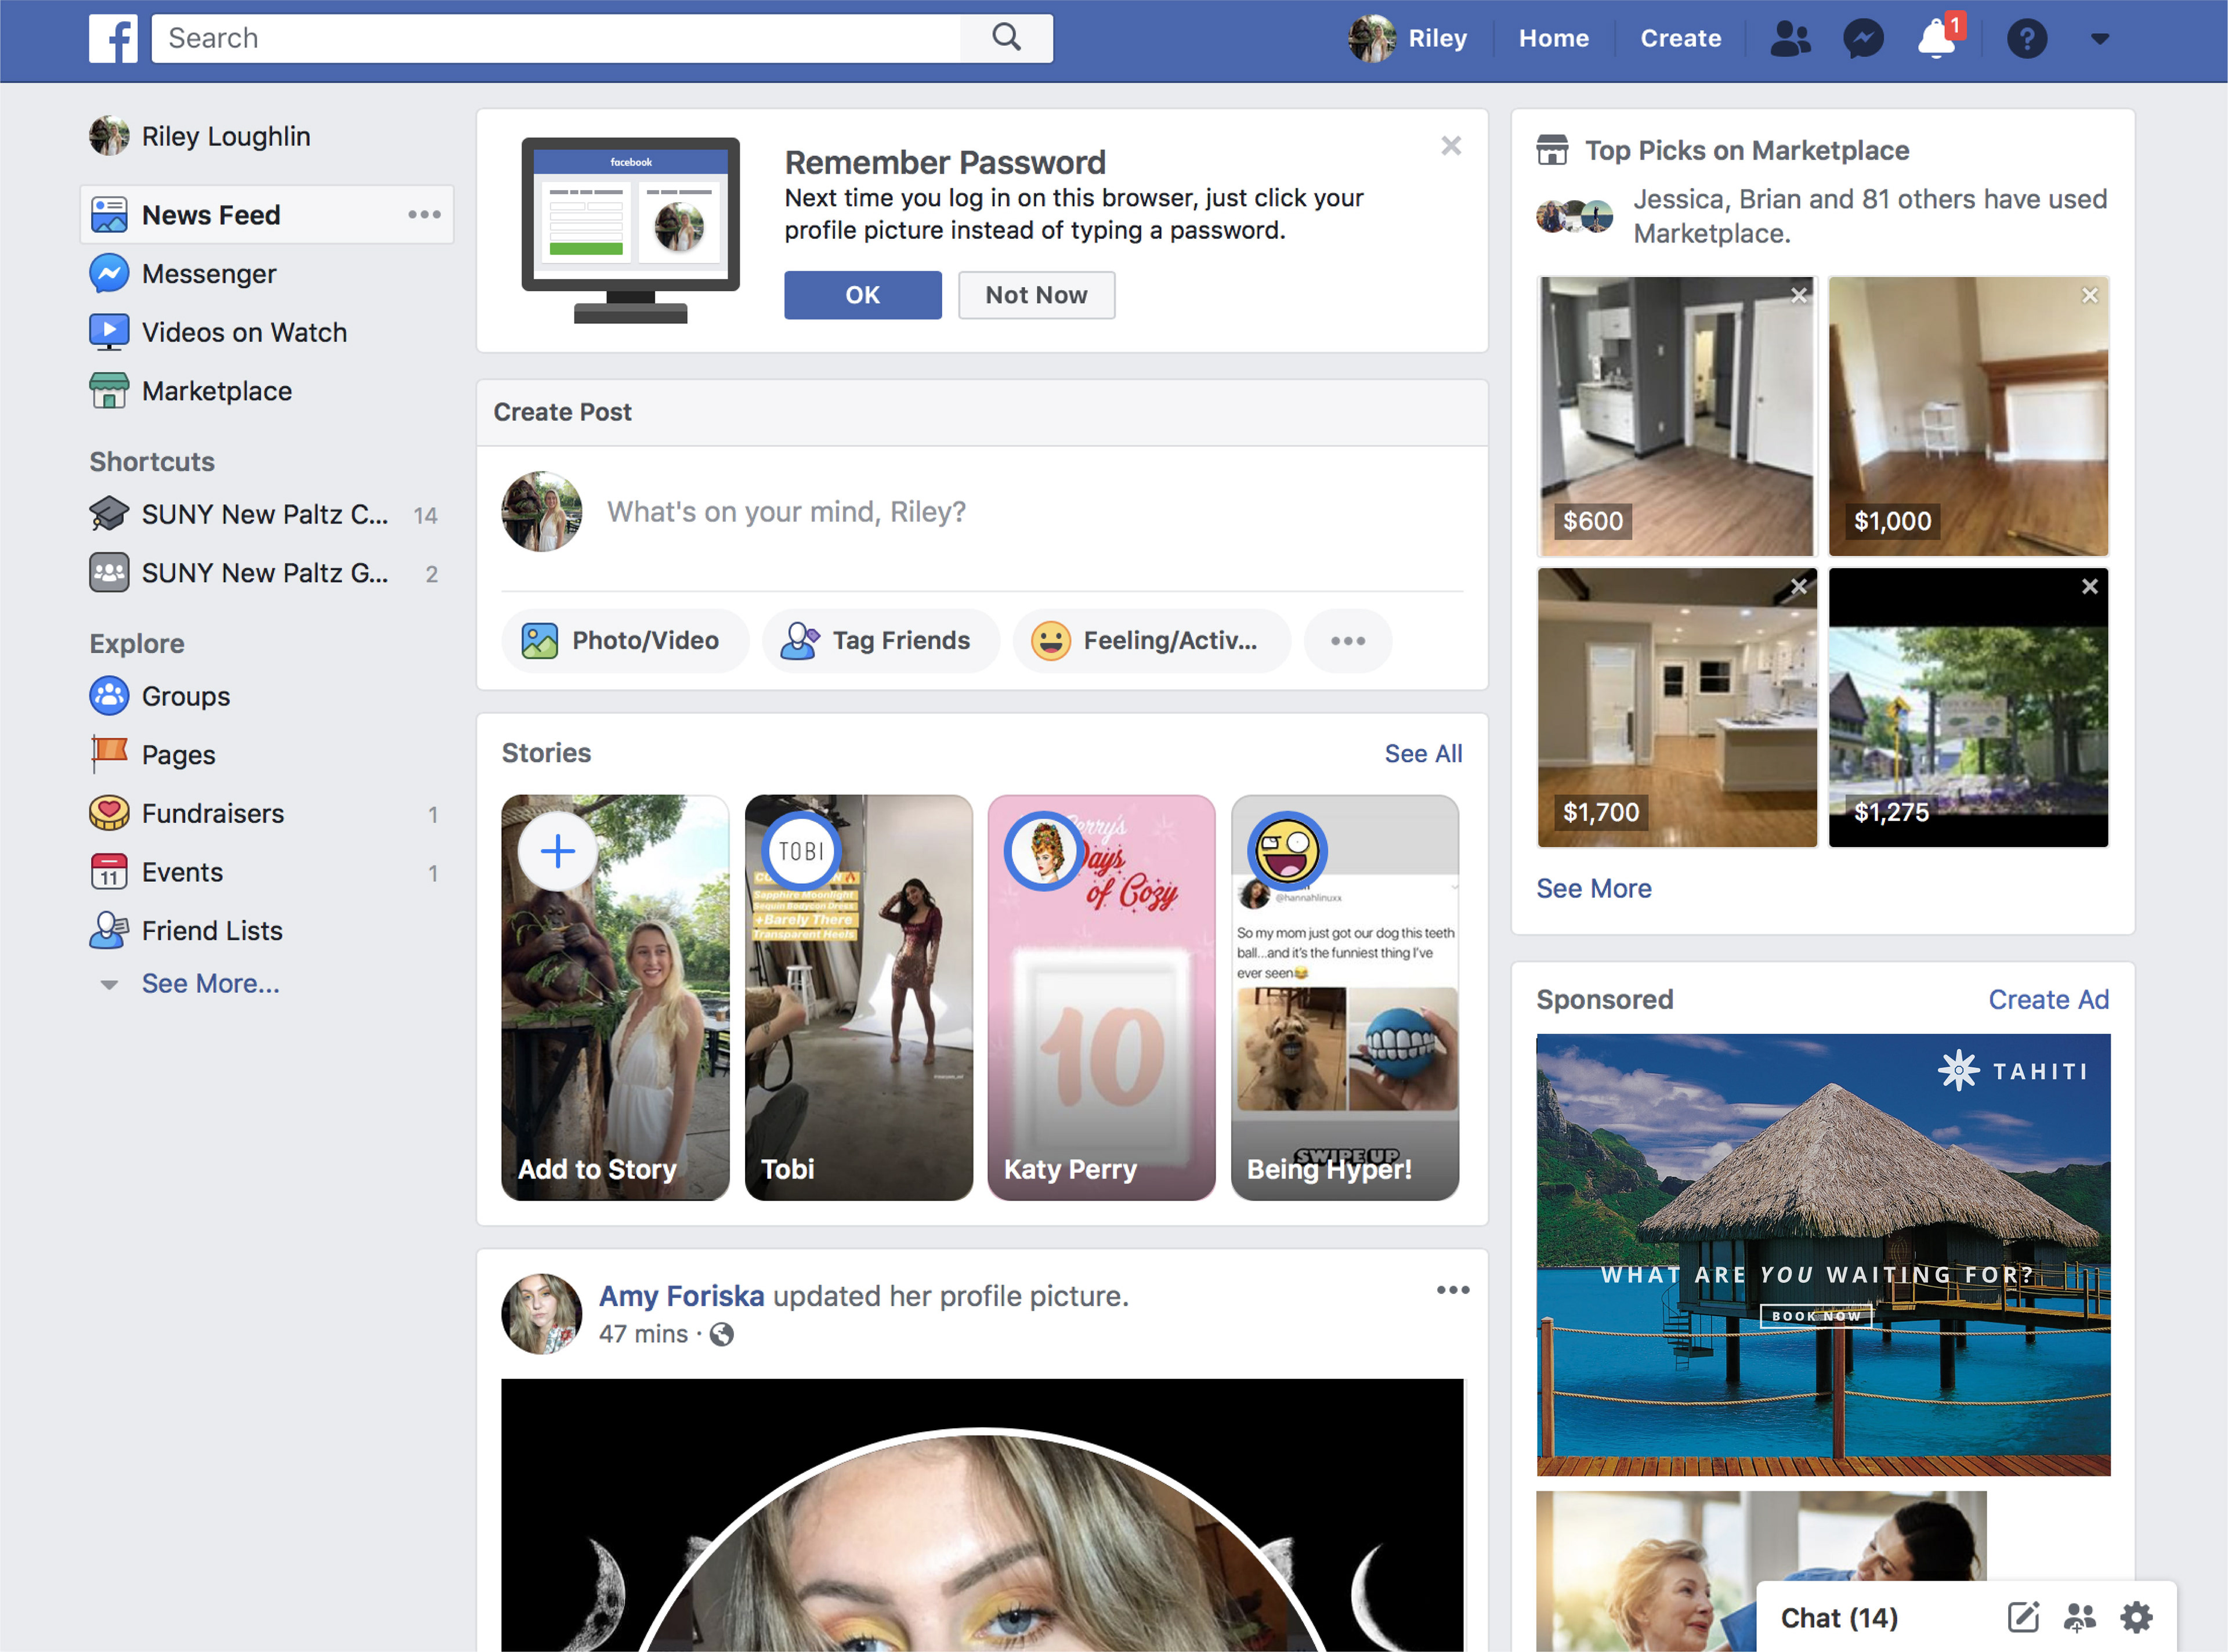Viewport: 2228px width, 1652px height.
Task: Open Amy Foriska post options menu
Action: coord(1453,1290)
